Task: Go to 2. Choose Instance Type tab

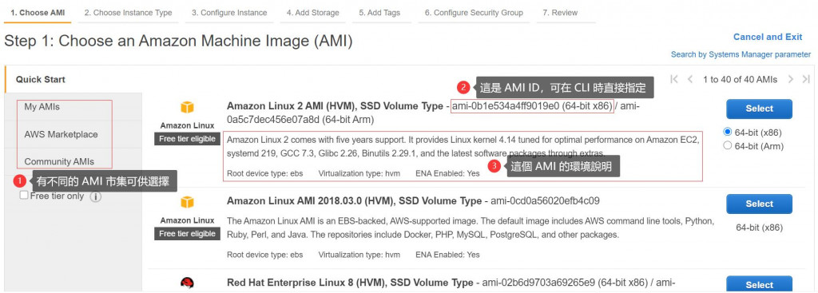Action: [x=129, y=13]
